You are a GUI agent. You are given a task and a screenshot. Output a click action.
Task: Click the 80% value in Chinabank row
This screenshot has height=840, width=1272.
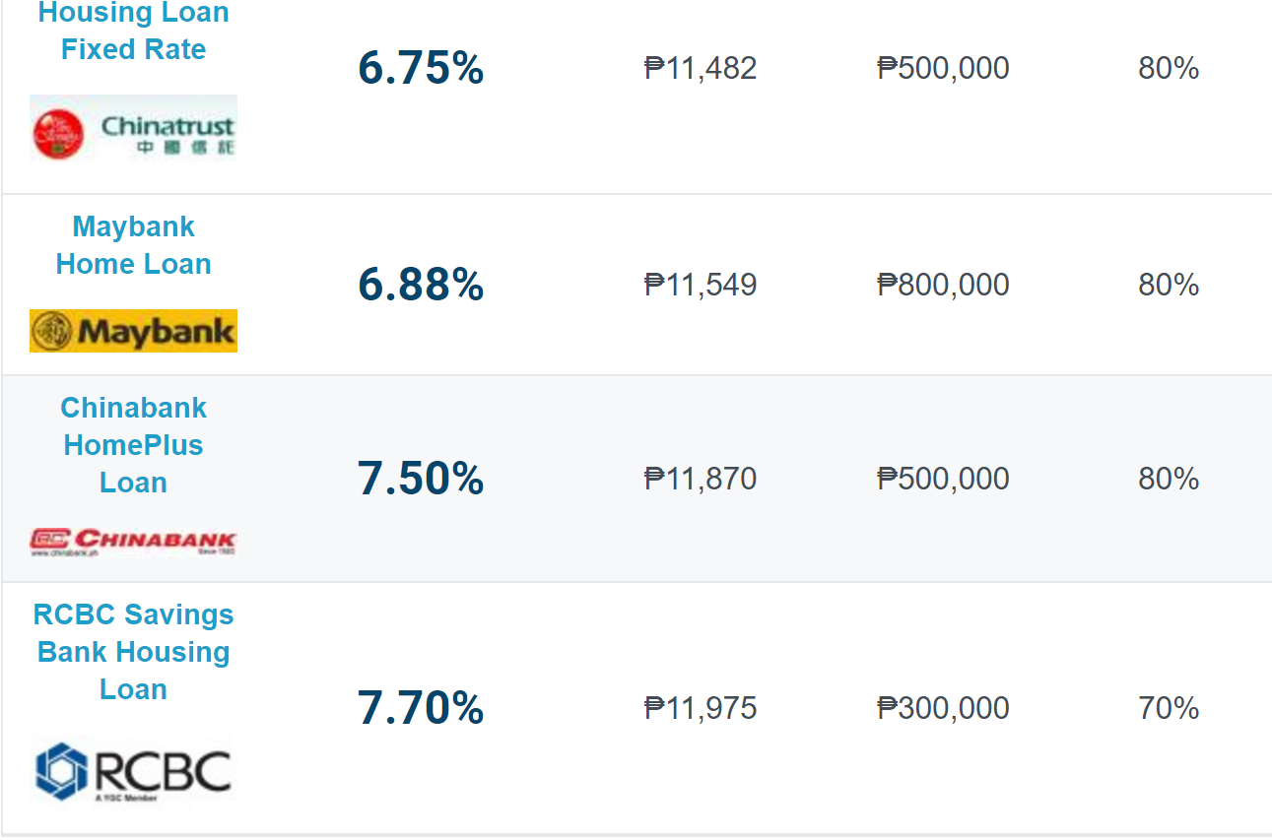tap(1169, 480)
